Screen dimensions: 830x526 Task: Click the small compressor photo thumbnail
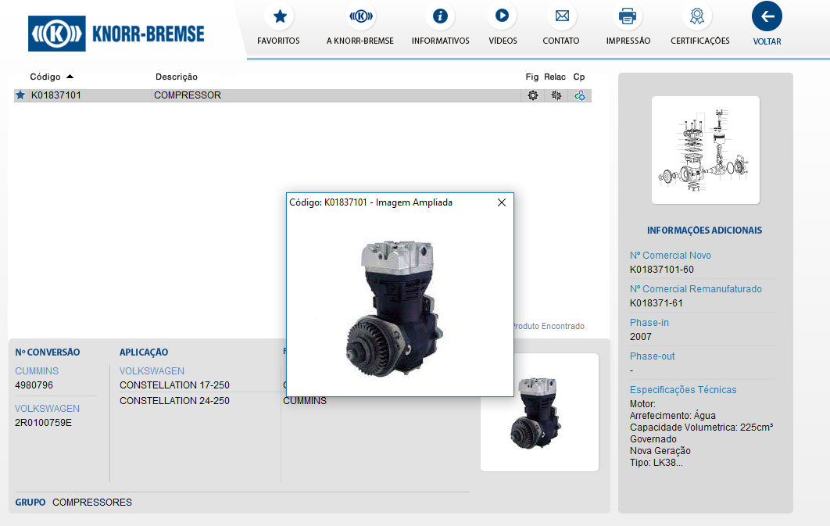[539, 412]
